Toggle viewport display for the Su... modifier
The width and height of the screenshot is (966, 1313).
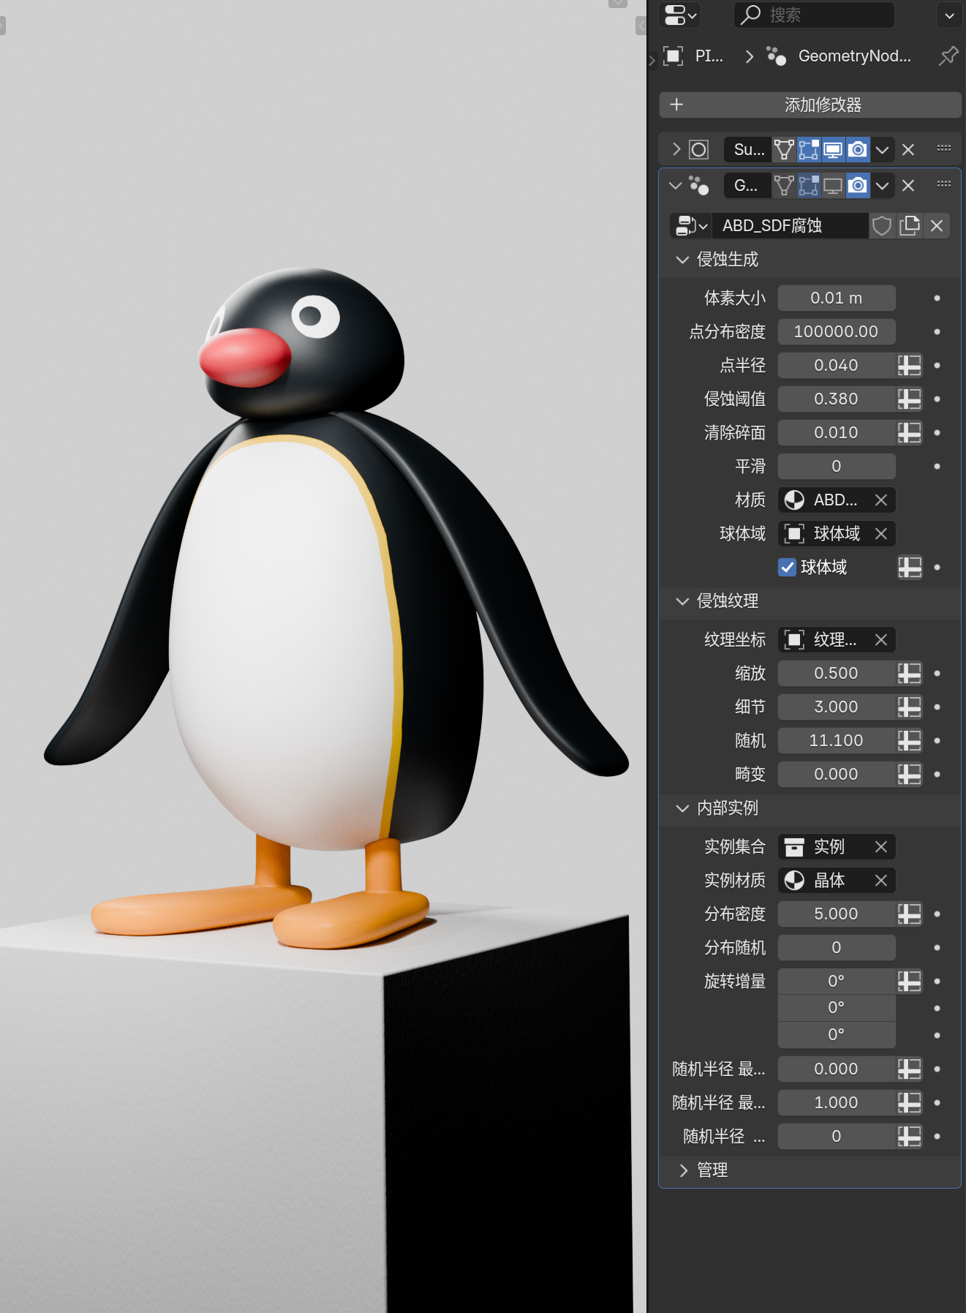tap(833, 150)
